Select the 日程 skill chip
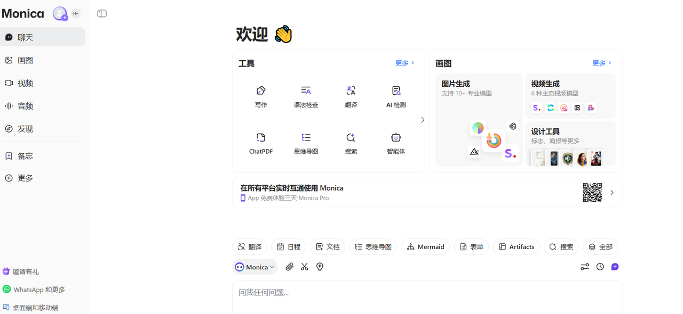 289,246
